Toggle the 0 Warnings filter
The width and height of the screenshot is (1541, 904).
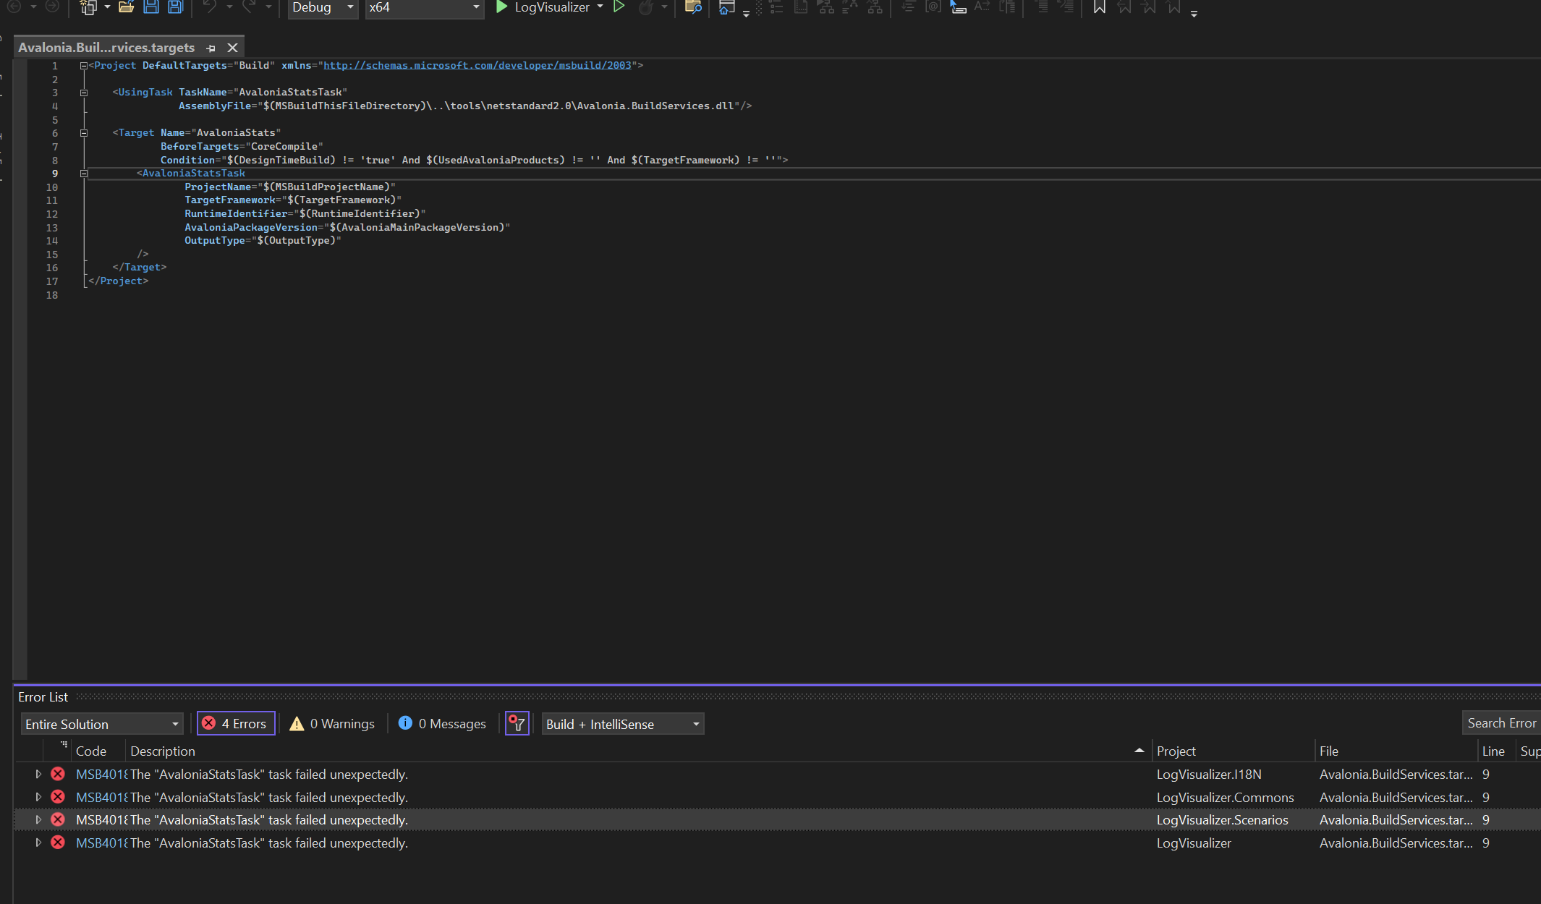[331, 723]
